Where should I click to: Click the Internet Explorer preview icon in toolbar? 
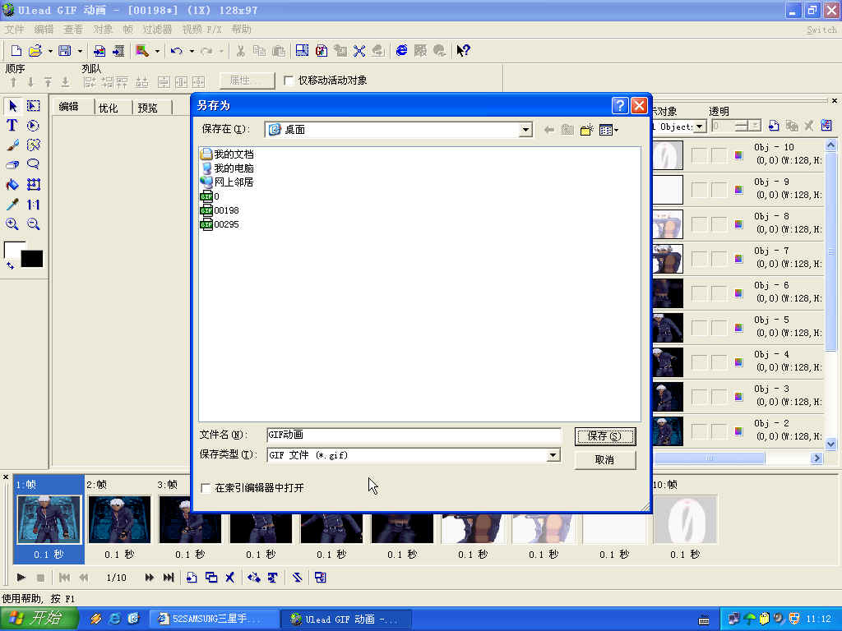click(401, 51)
